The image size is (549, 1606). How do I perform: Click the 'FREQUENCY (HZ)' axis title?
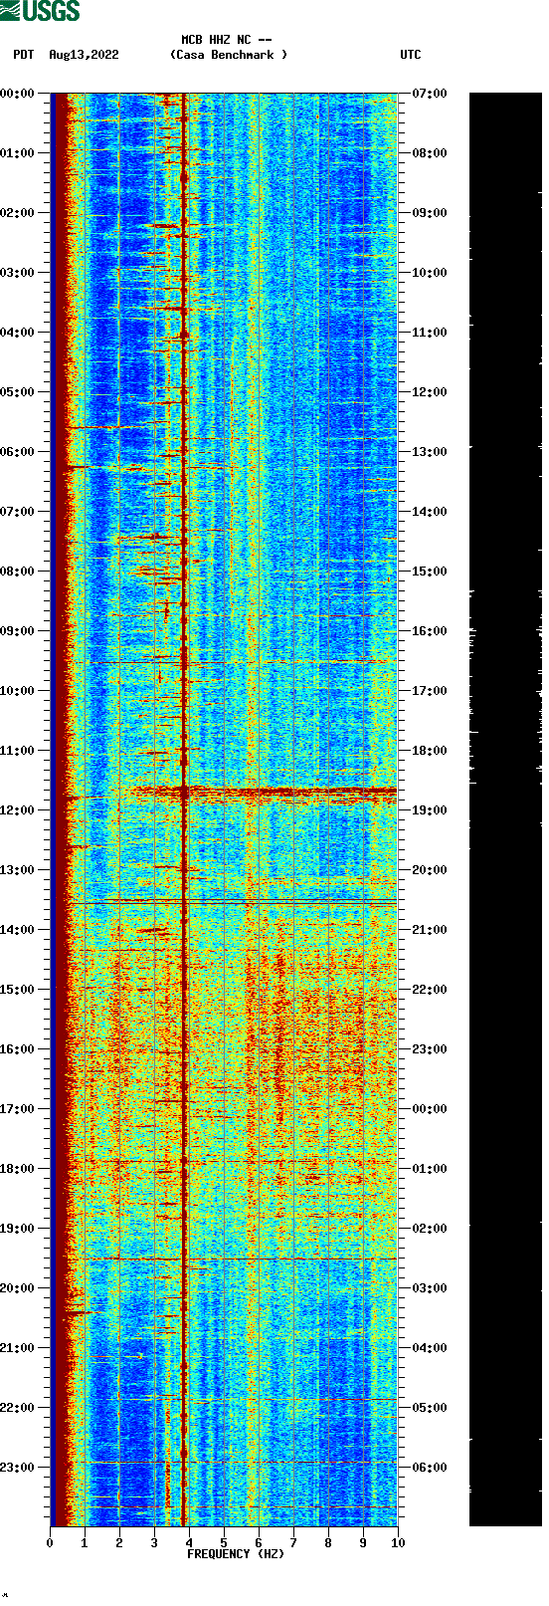236,1554
